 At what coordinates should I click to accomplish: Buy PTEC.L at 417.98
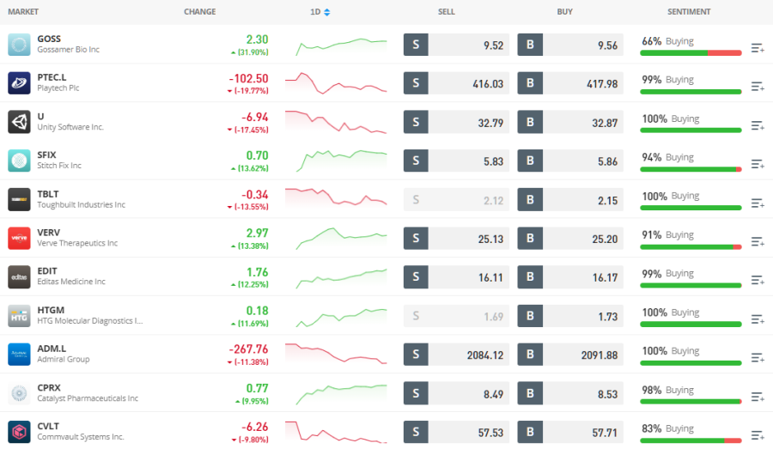570,83
